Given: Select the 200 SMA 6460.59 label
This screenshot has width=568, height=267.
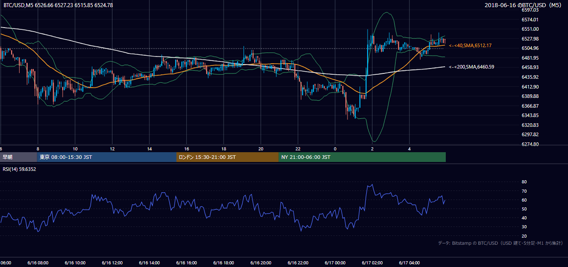Looking at the screenshot, I should [472, 67].
